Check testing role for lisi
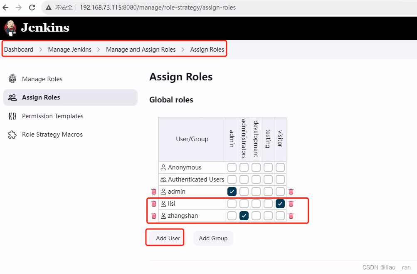 (x=268, y=204)
